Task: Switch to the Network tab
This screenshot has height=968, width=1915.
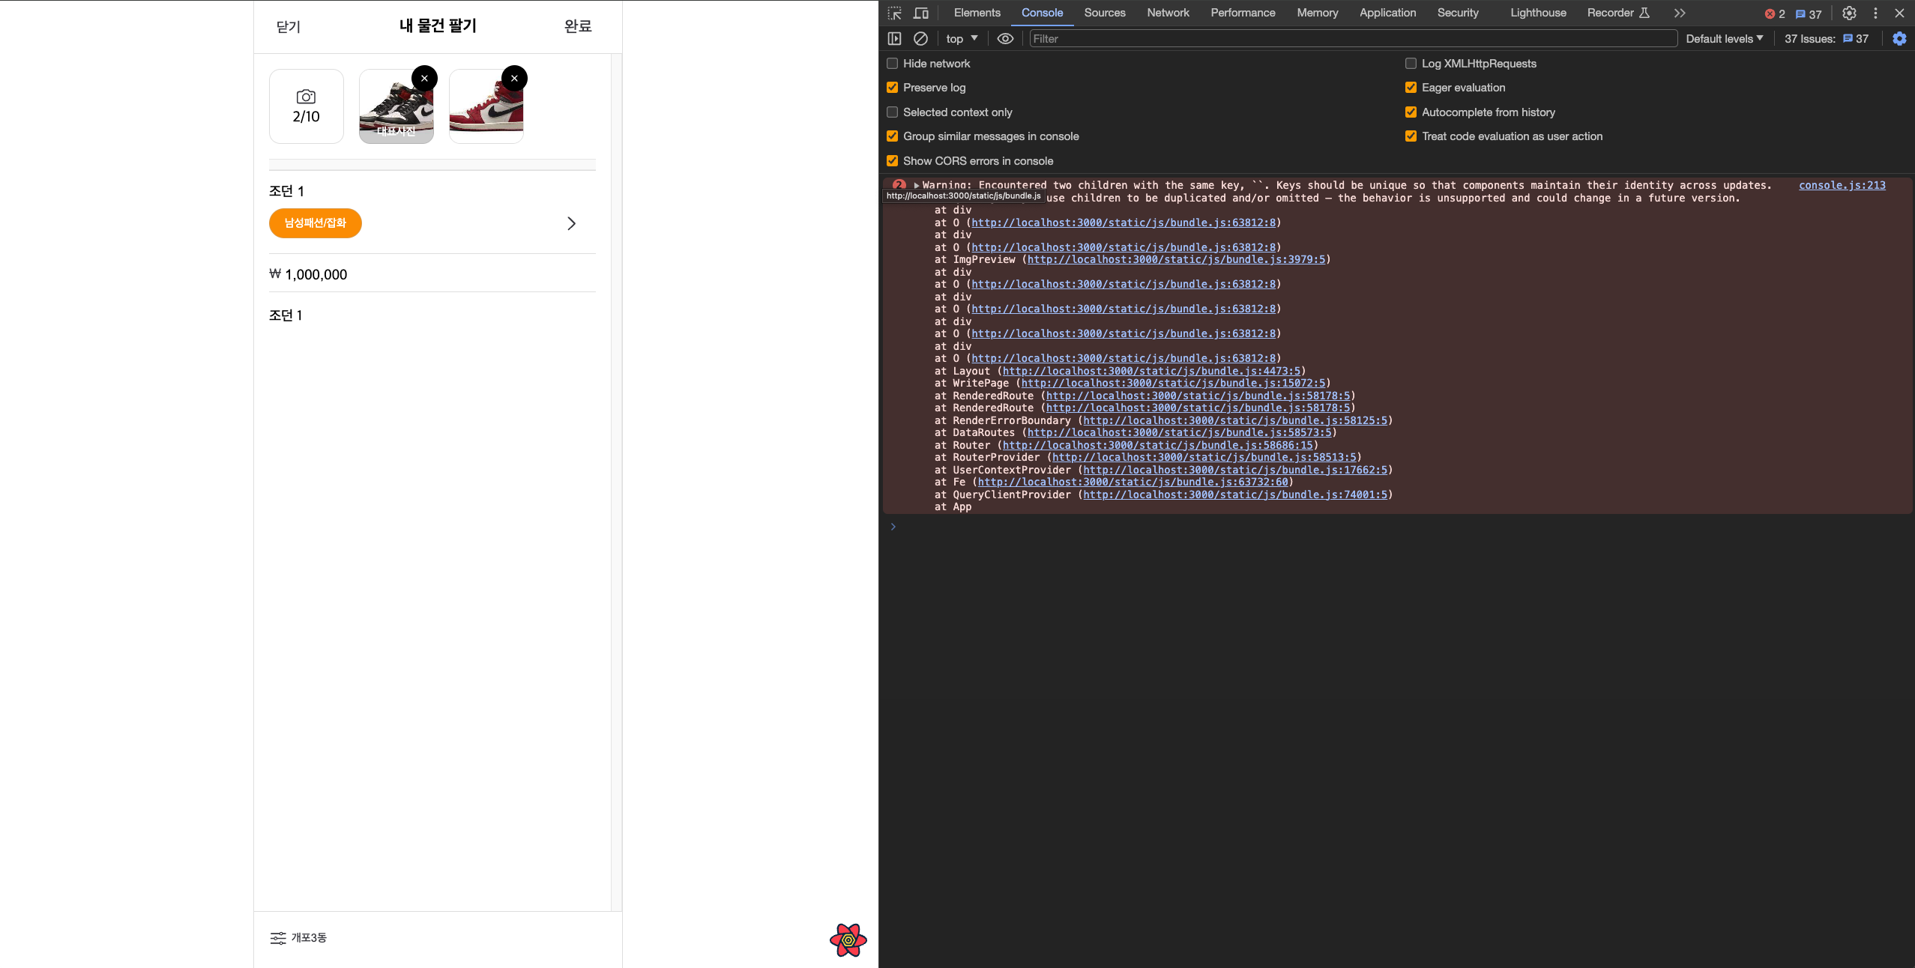Action: (1168, 13)
